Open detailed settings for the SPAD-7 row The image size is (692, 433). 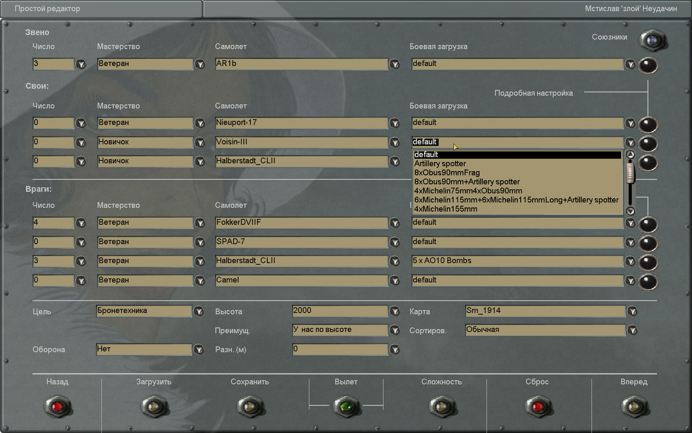[x=648, y=244]
